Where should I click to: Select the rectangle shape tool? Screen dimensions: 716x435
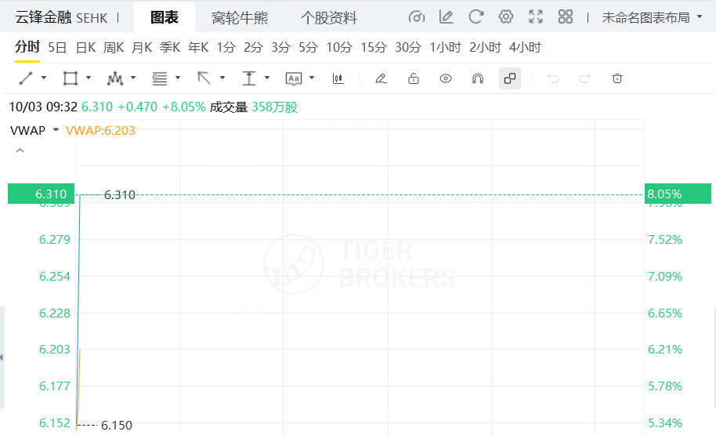71,78
